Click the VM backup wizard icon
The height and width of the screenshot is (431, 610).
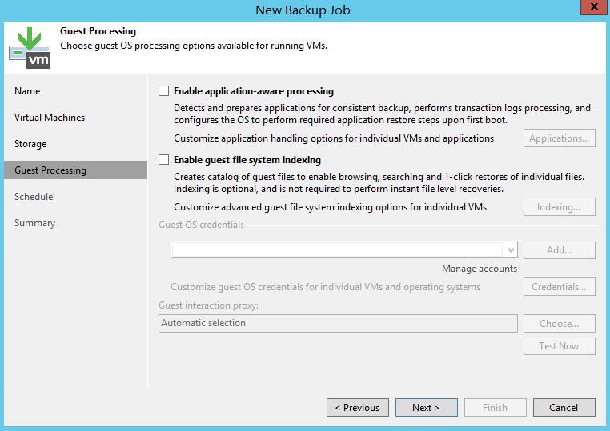pos(30,47)
